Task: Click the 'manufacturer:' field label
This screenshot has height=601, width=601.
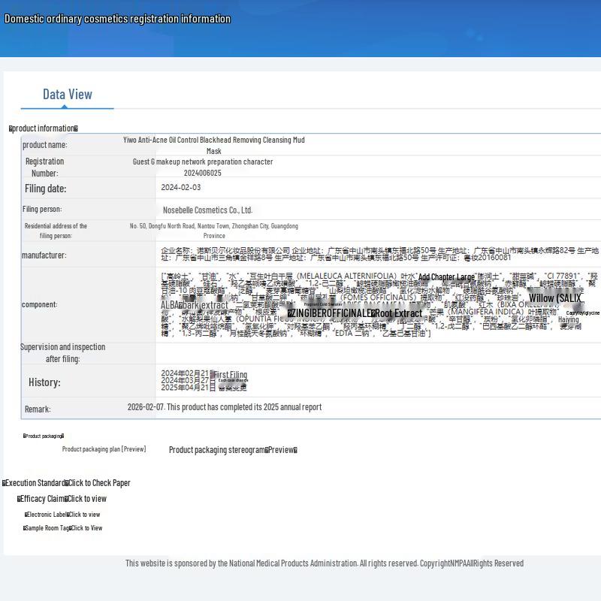Action: [44, 255]
